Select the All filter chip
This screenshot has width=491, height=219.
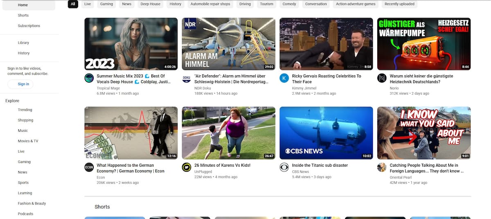(73, 4)
